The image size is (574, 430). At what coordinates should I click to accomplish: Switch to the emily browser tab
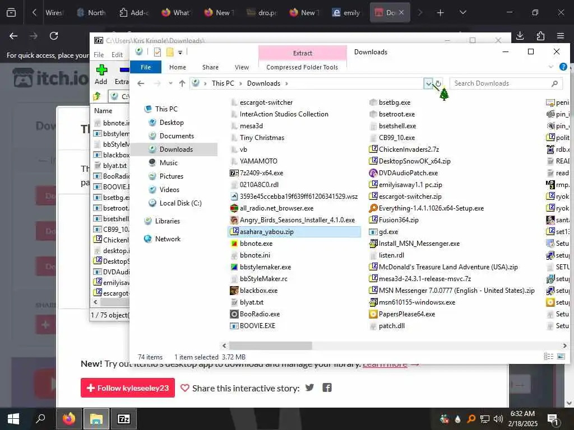[x=346, y=13]
